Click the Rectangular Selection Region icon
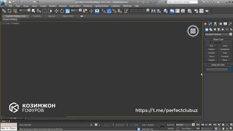233x131 pixels. click(44, 11)
